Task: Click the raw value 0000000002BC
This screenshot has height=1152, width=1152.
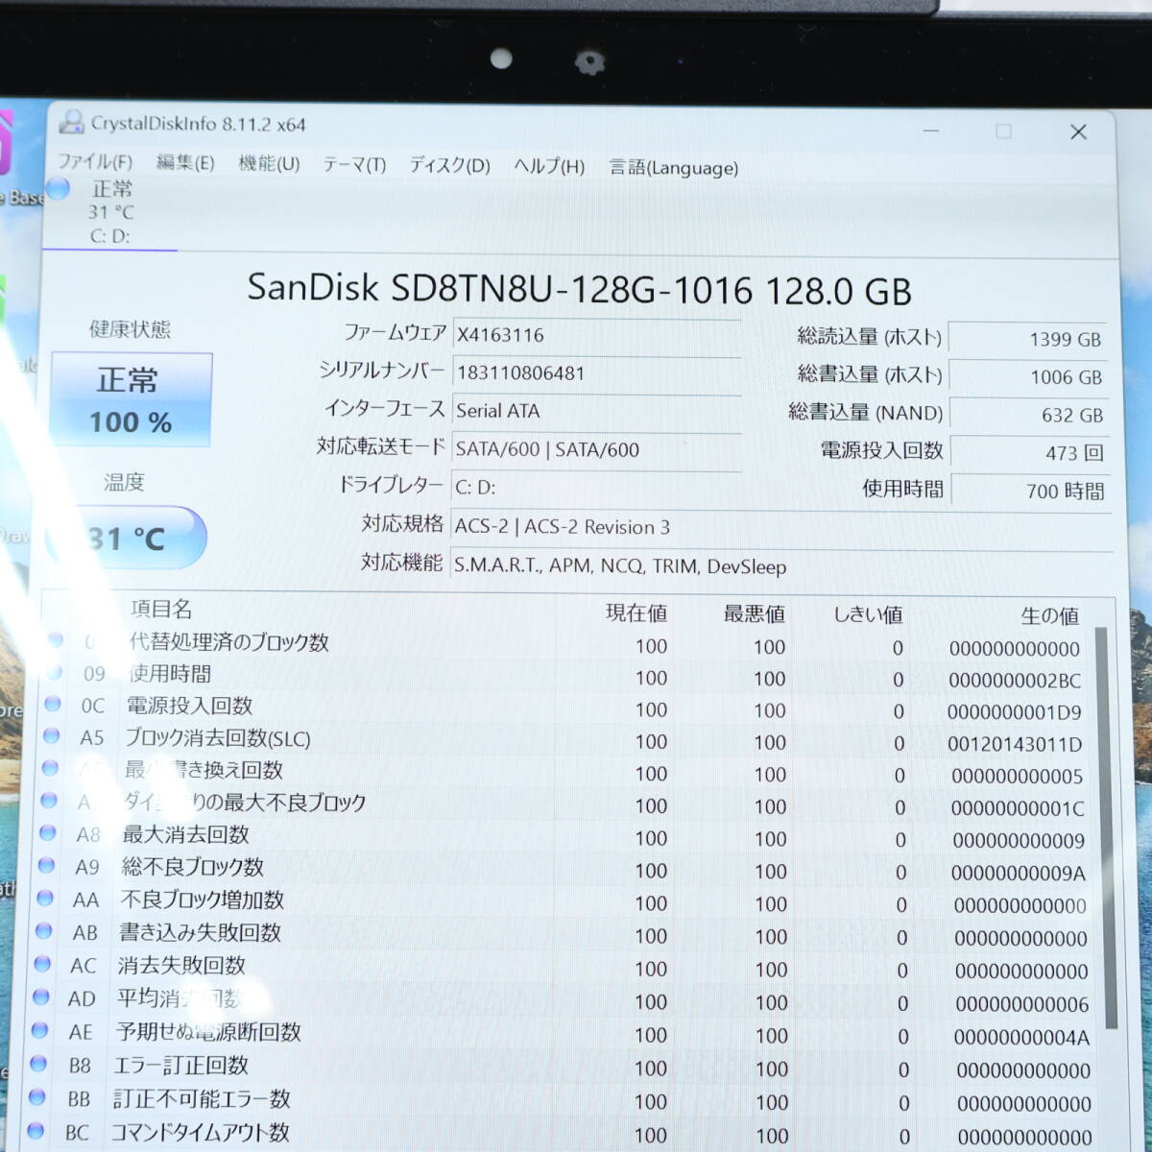Action: click(x=1015, y=681)
